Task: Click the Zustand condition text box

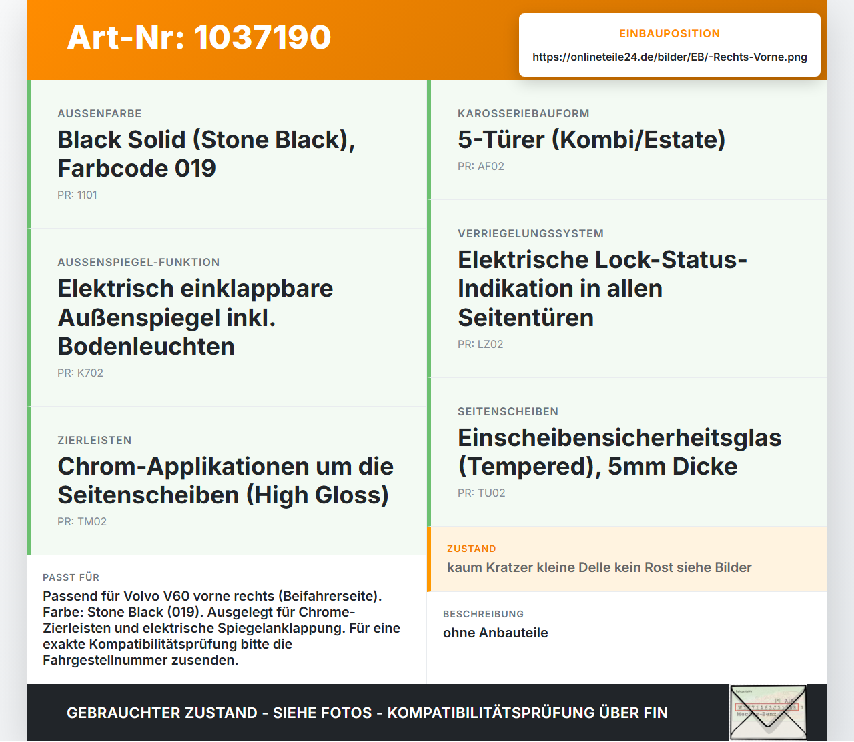Action: point(627,559)
